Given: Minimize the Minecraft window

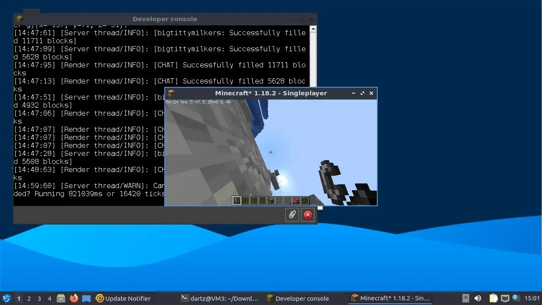Looking at the screenshot, I should click(x=354, y=93).
